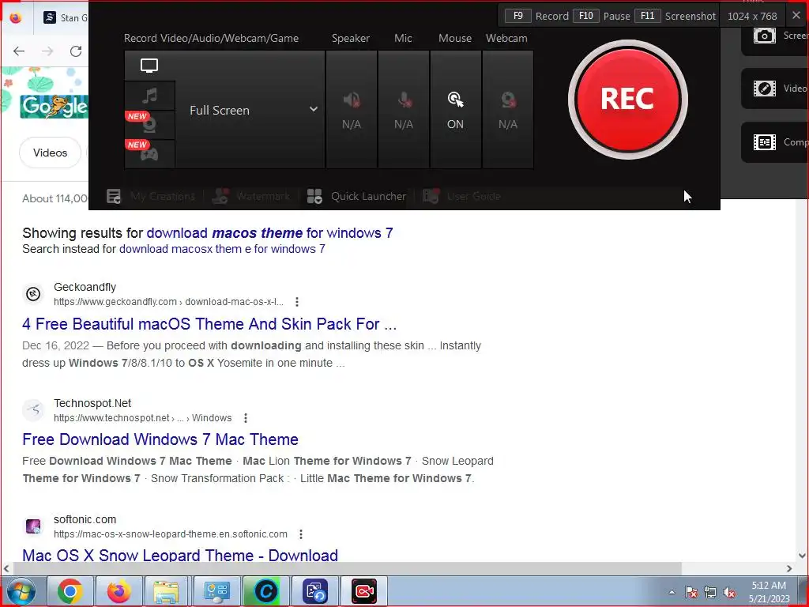Select the game recording controller icon
The height and width of the screenshot is (607, 809).
(x=149, y=154)
